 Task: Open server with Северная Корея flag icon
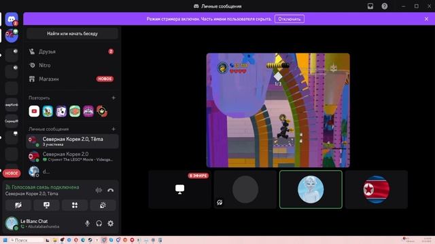click(12, 35)
